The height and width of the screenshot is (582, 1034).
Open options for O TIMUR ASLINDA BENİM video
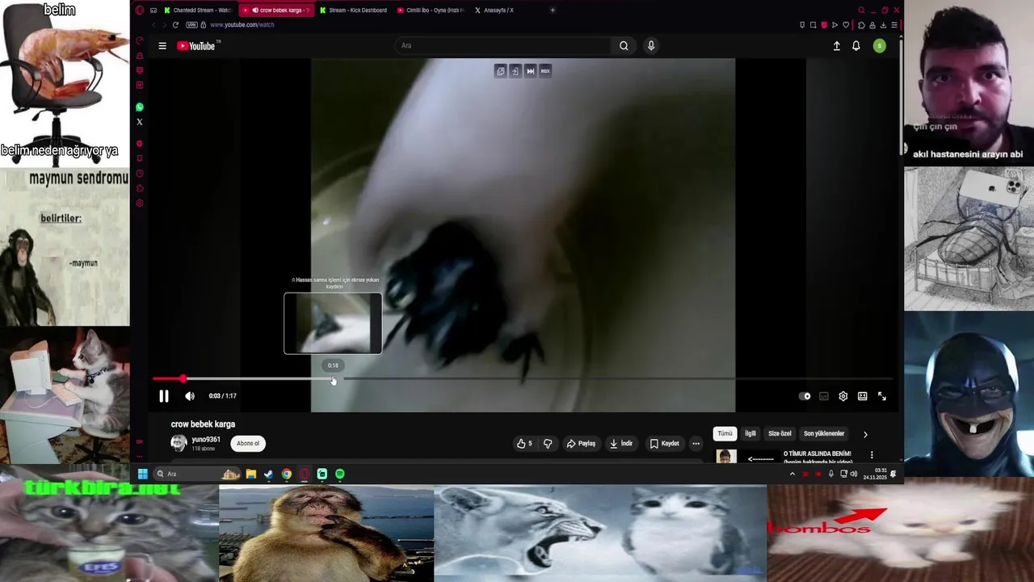[x=872, y=455]
